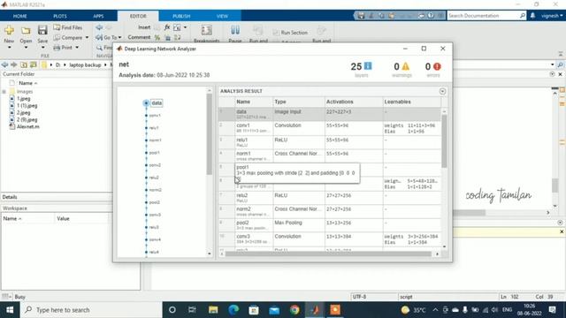Click Find Files in the ribbon
Screen dimensions: 566x318
(x=68, y=27)
